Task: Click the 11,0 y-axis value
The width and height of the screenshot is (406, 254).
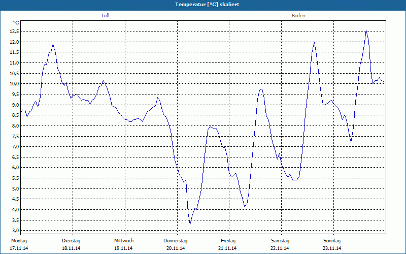Action: pos(15,63)
